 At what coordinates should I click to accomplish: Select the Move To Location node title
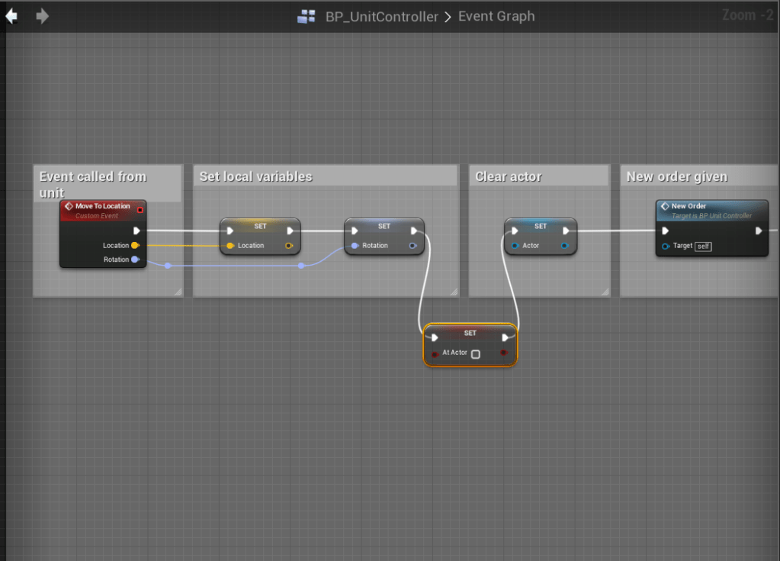pyautogui.click(x=102, y=206)
